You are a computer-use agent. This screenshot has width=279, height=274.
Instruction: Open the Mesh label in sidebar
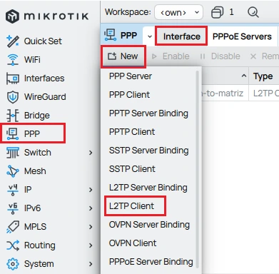35,171
